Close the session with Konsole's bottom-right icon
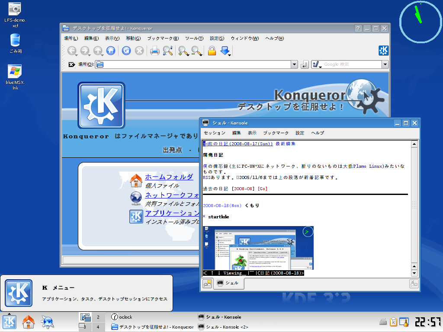443x332 pixels. [x=414, y=284]
